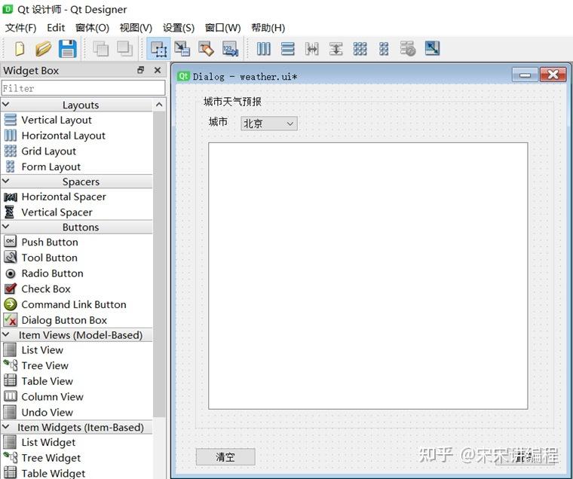Select the Edit Buddies mode icon

[x=206, y=48]
